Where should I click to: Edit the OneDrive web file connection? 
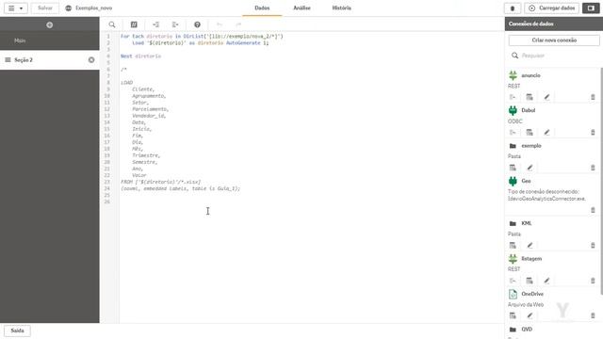[x=530, y=315]
